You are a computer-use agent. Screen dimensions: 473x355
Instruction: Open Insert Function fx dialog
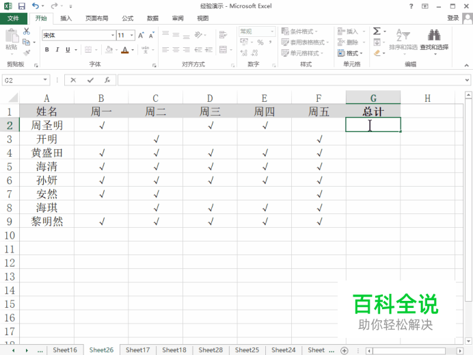pos(107,80)
